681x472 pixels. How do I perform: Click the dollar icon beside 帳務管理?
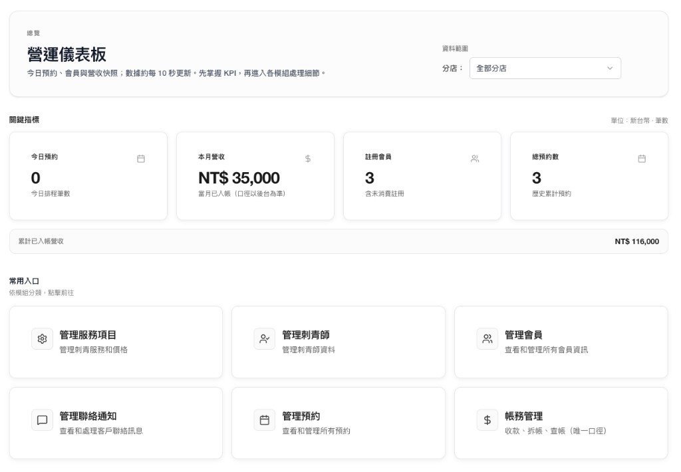tap(487, 419)
